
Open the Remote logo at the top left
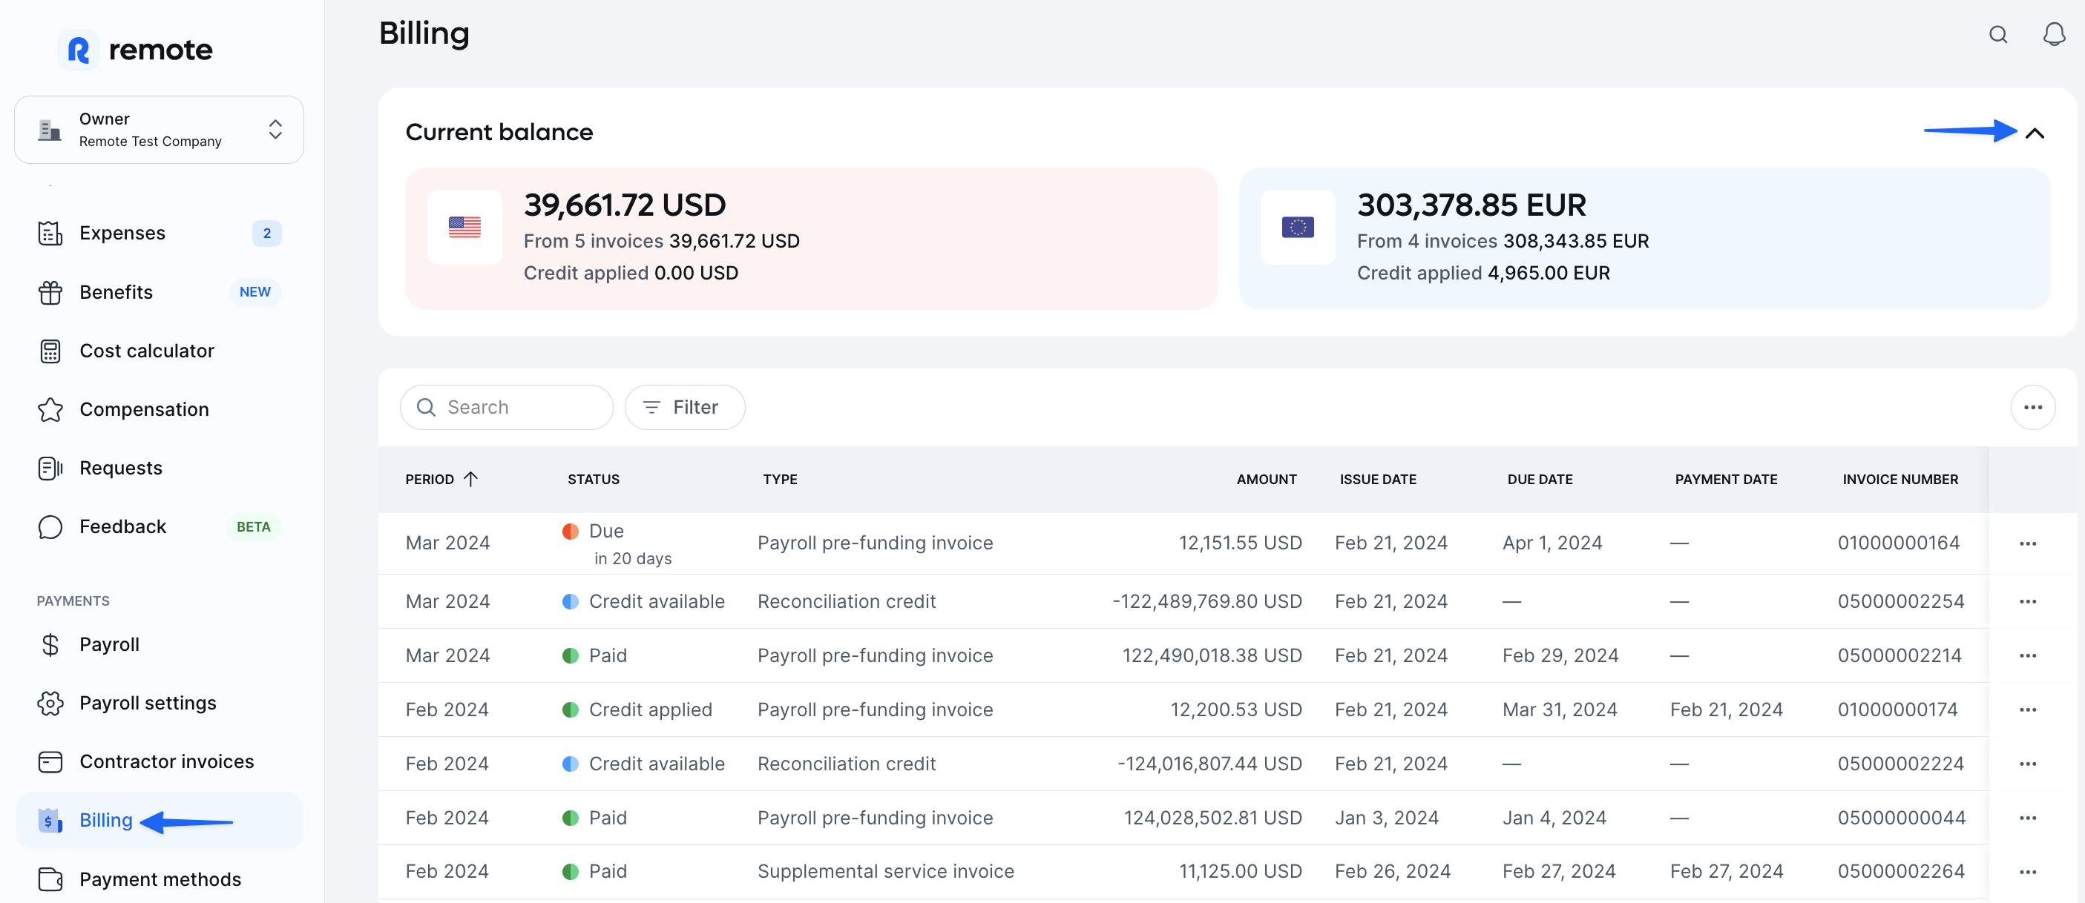click(134, 50)
